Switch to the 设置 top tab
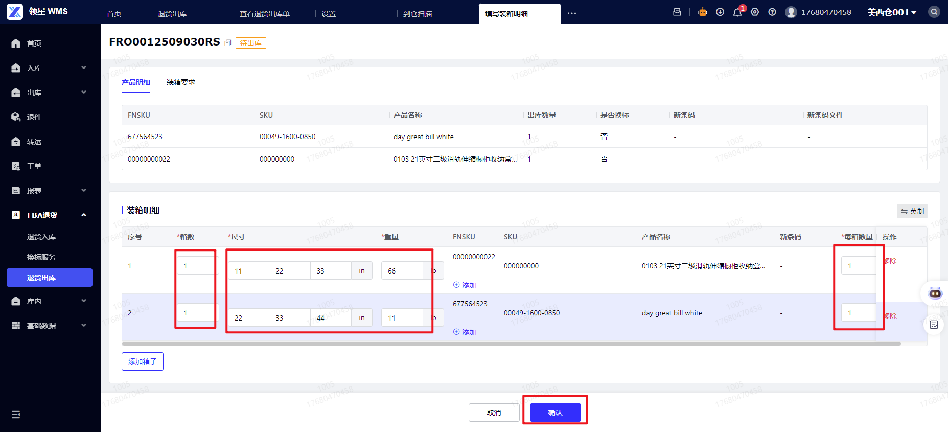The height and width of the screenshot is (432, 948). coord(329,14)
